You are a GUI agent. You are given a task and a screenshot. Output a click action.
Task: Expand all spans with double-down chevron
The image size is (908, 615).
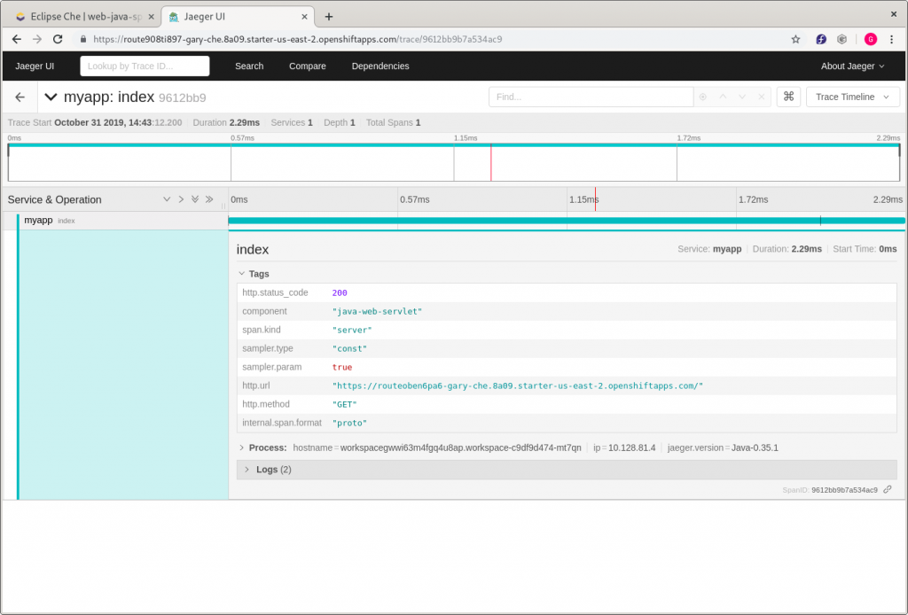click(x=195, y=199)
